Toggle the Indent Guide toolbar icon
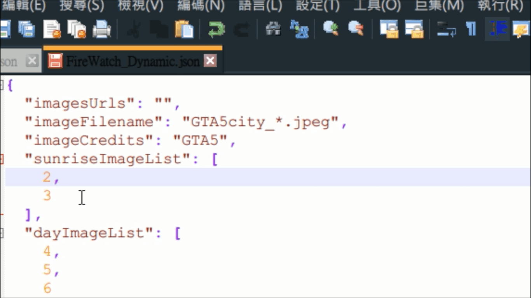 [x=497, y=29]
